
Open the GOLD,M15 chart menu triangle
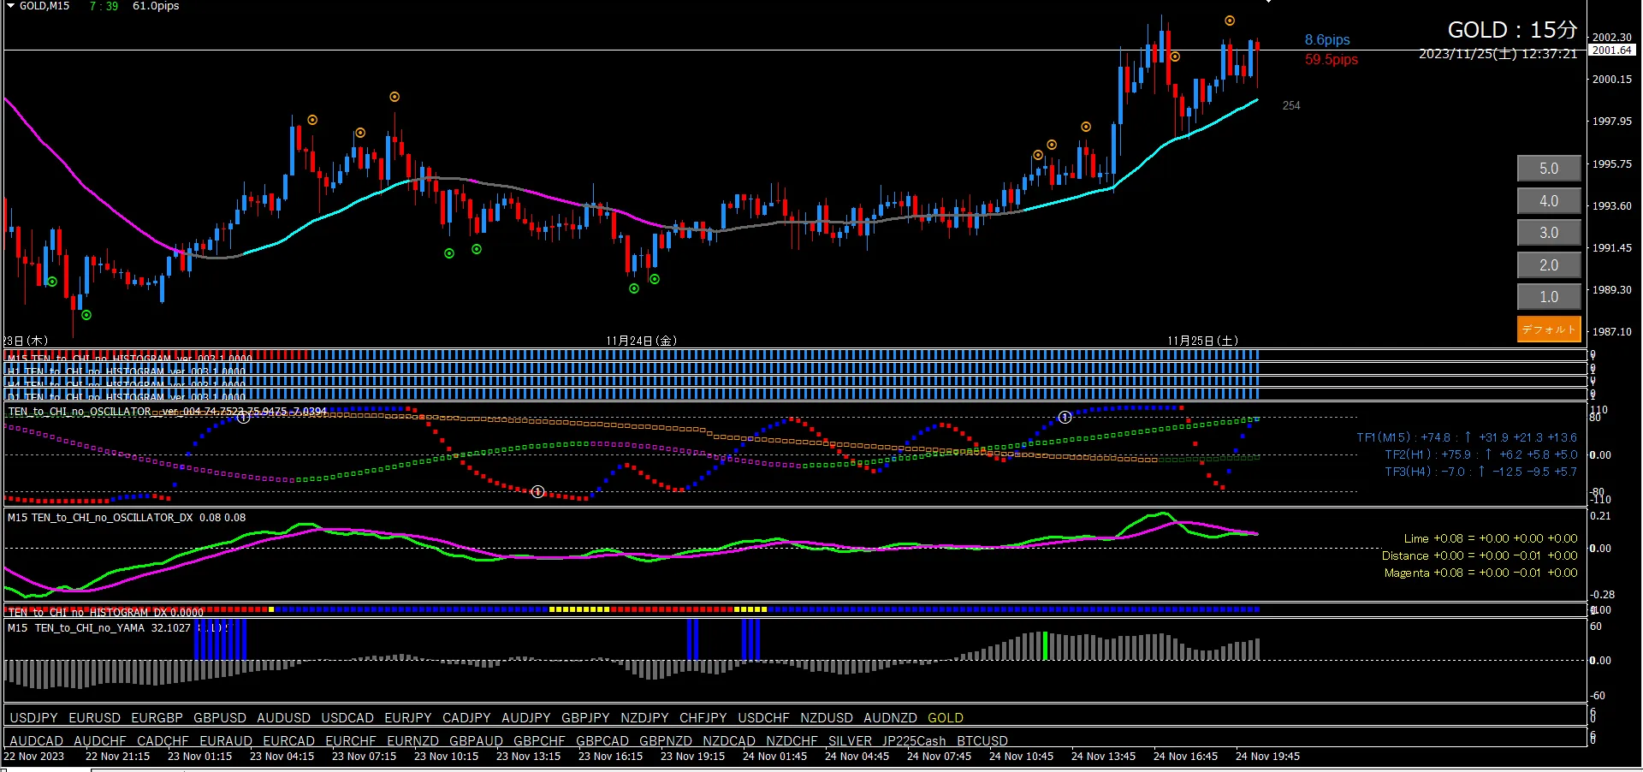click(x=10, y=6)
